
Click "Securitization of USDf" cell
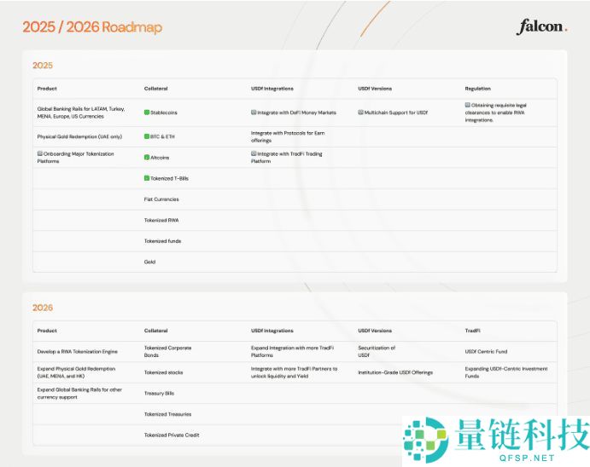[x=377, y=352]
